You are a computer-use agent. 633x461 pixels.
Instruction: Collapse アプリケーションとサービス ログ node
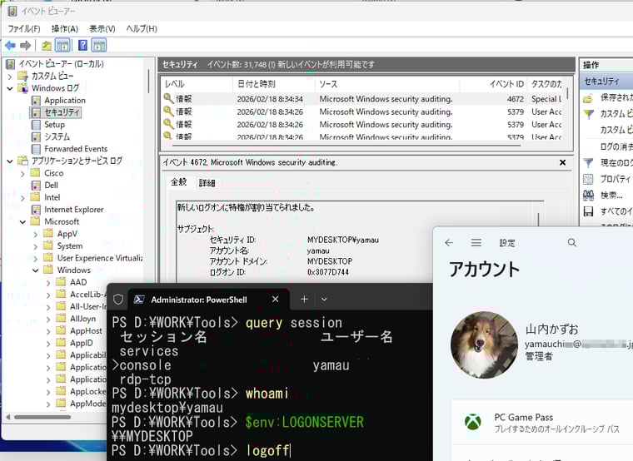(10, 161)
